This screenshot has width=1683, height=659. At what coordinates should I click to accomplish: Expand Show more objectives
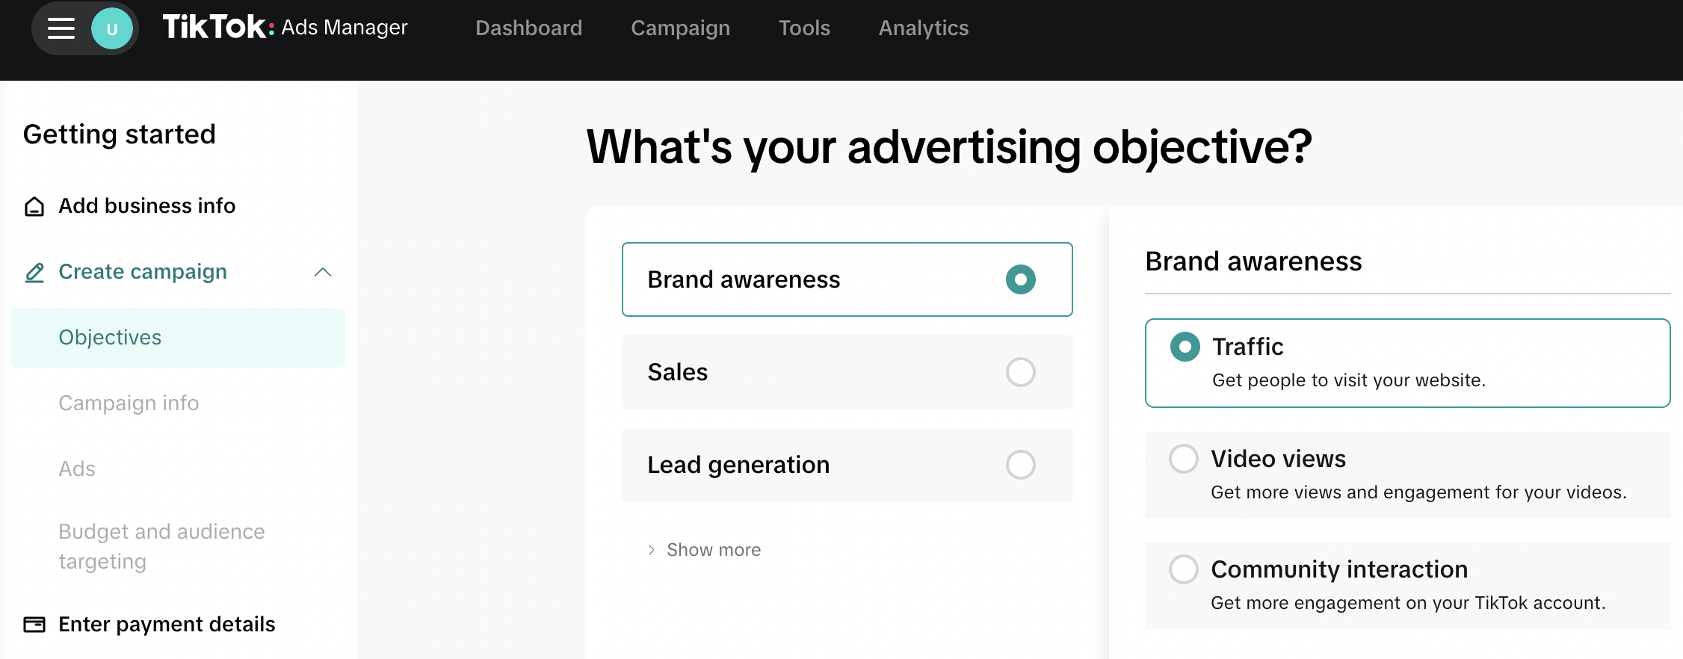(x=704, y=550)
